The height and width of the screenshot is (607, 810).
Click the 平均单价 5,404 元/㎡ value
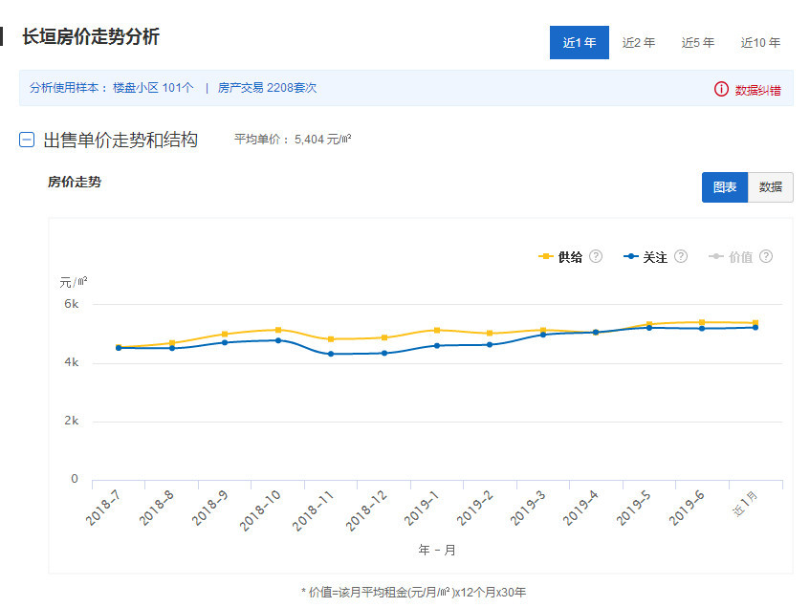293,140
